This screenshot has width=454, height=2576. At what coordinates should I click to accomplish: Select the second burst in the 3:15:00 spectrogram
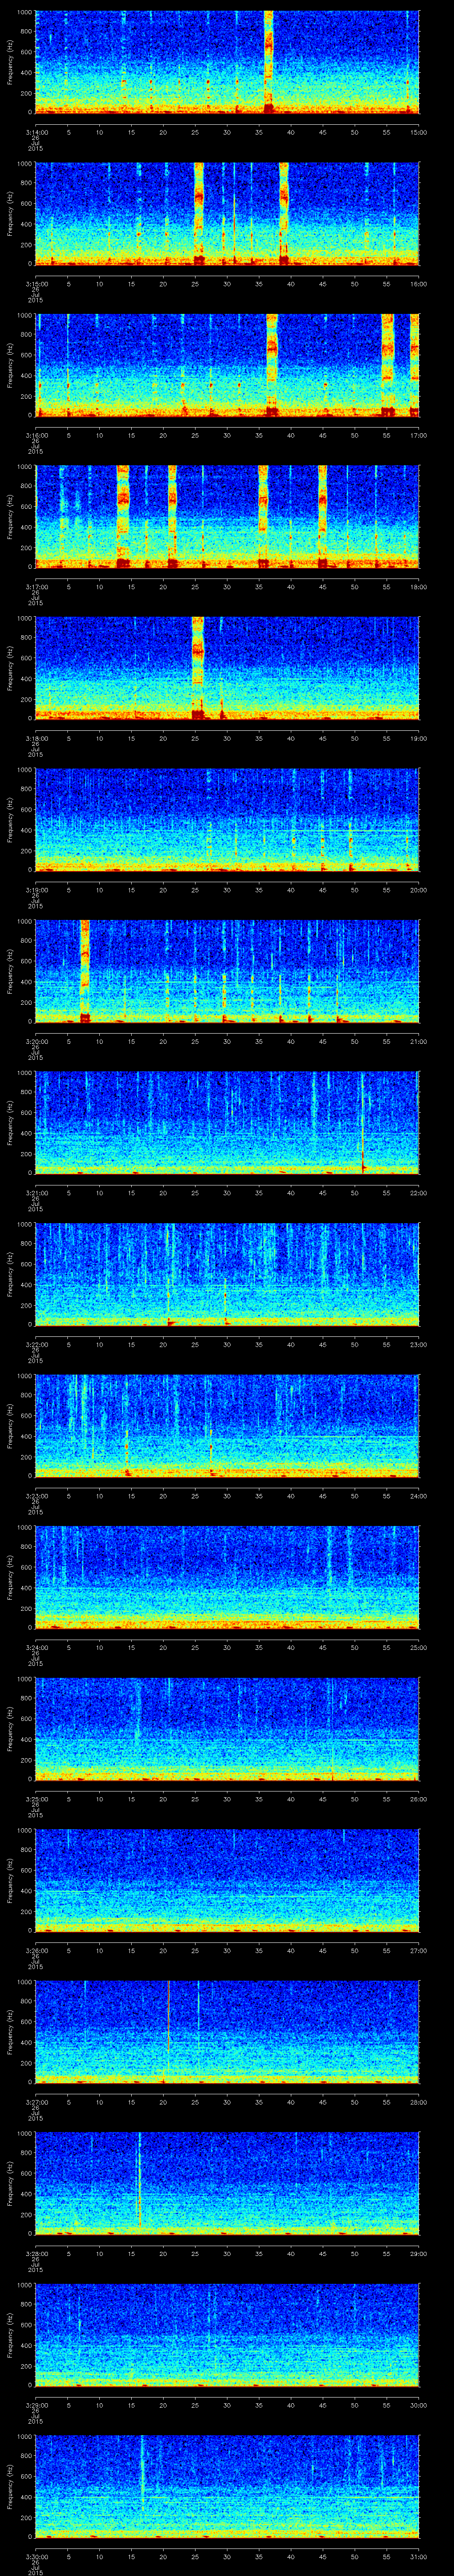pos(284,212)
